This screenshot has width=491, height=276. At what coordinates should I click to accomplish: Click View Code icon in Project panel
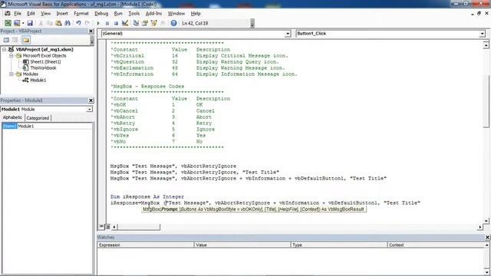6,40
